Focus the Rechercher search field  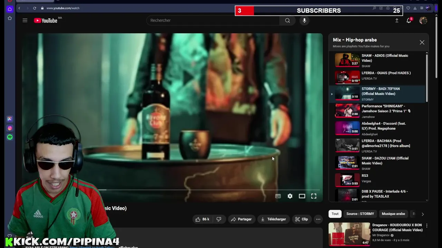(x=213, y=20)
